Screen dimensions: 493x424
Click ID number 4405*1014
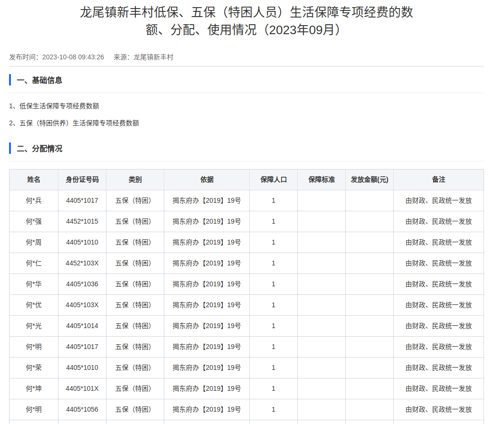click(x=82, y=326)
